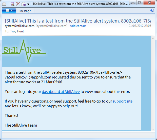
Task: Click the Thanks! line in message
Action: coord(11,116)
